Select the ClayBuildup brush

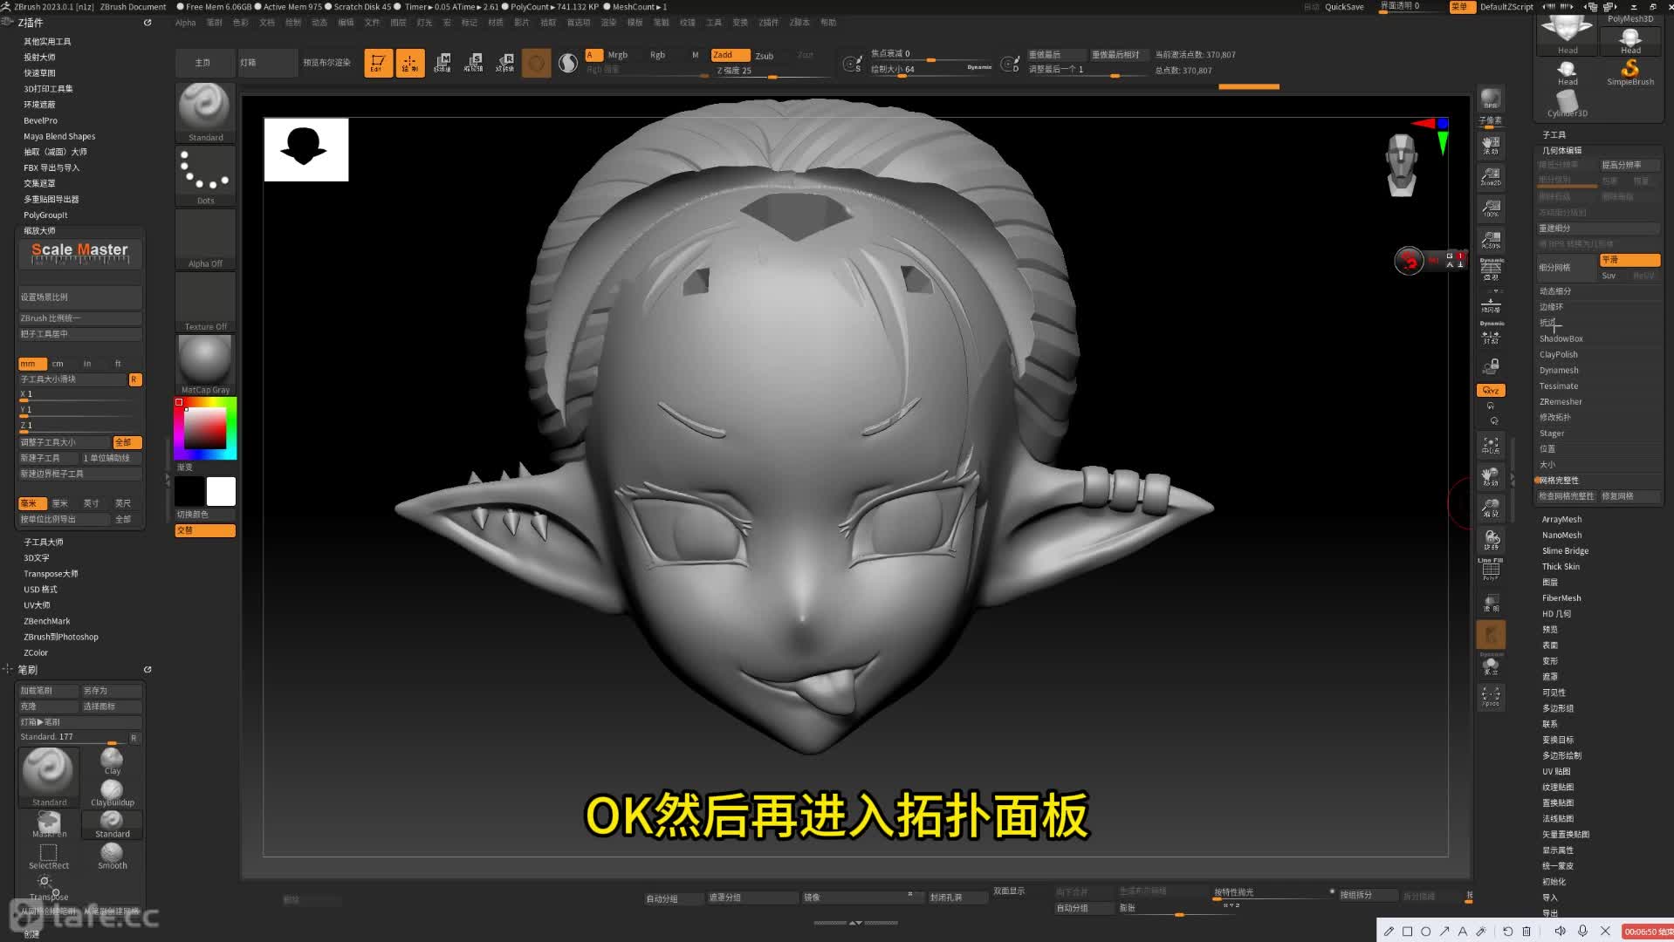click(x=112, y=793)
